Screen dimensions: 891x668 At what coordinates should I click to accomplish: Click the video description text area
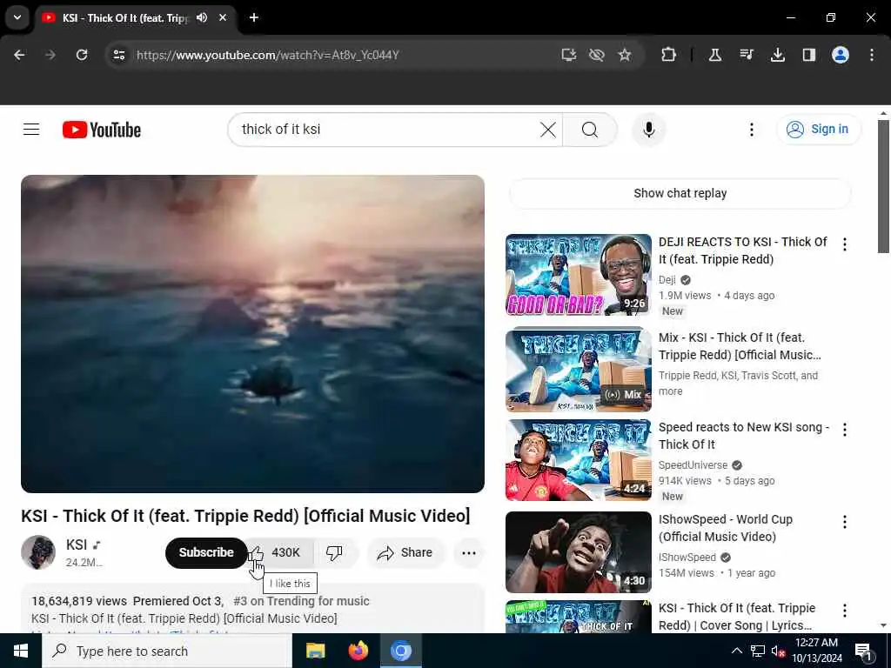pyautogui.click(x=253, y=609)
